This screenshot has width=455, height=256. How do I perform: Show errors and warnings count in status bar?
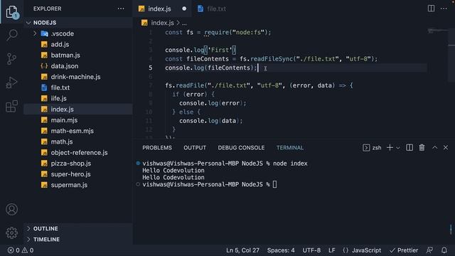point(21,250)
